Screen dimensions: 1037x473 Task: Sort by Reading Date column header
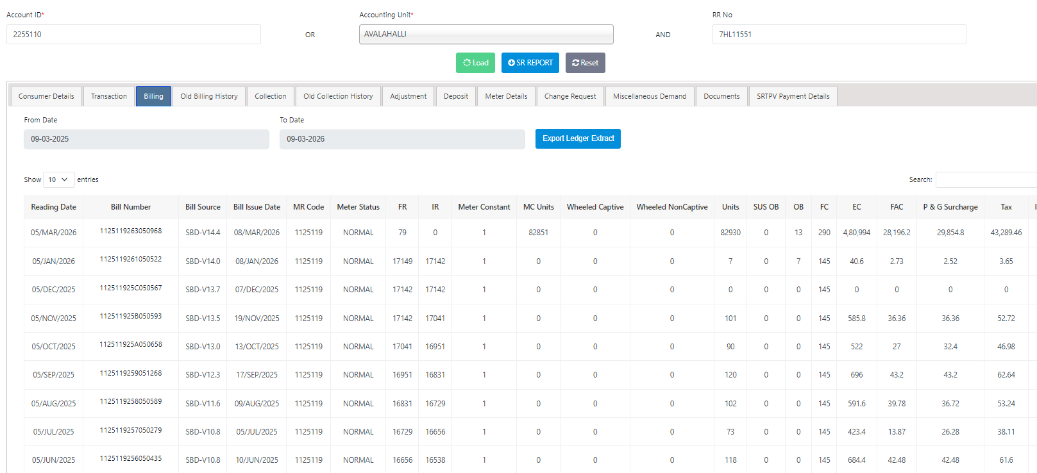click(53, 207)
